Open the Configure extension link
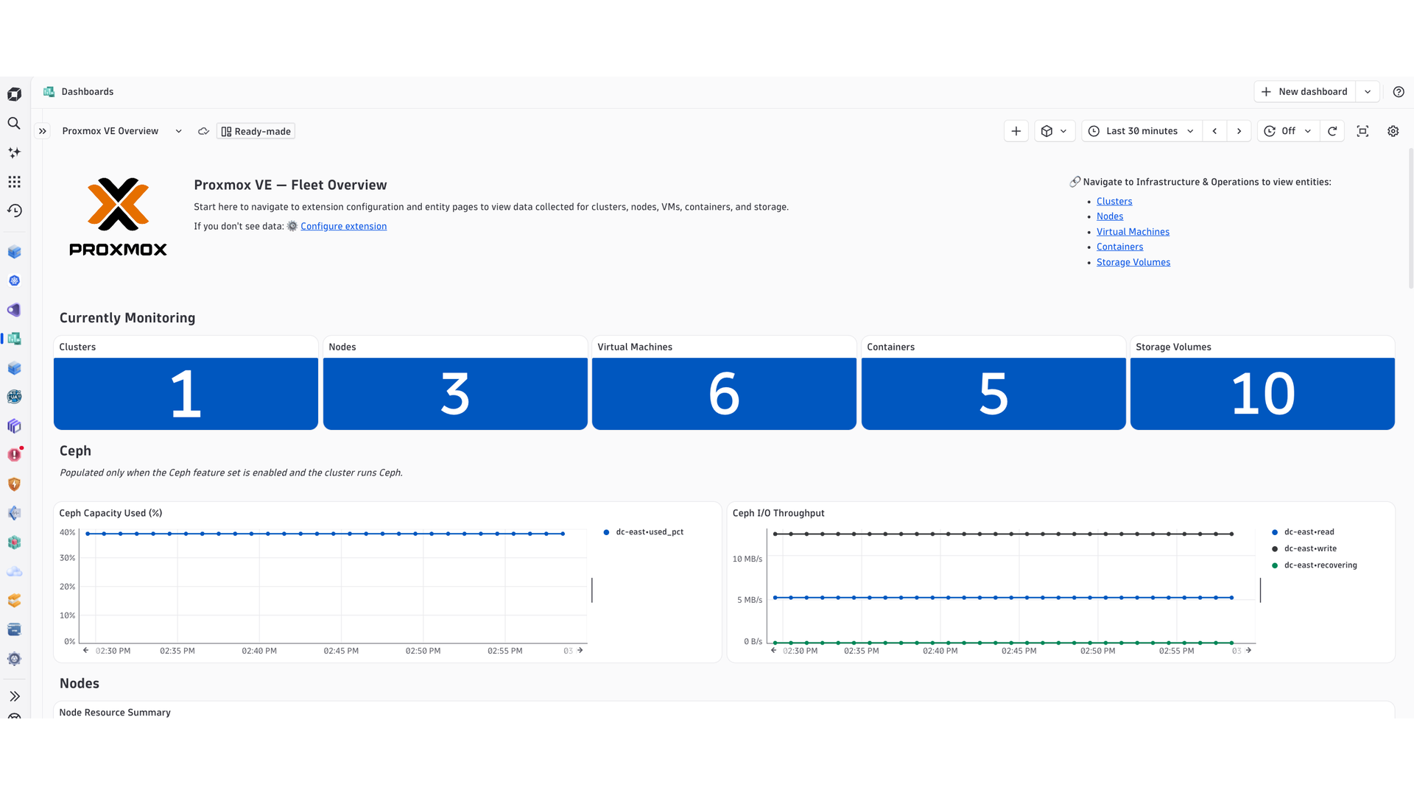This screenshot has width=1414, height=795. [x=343, y=226]
